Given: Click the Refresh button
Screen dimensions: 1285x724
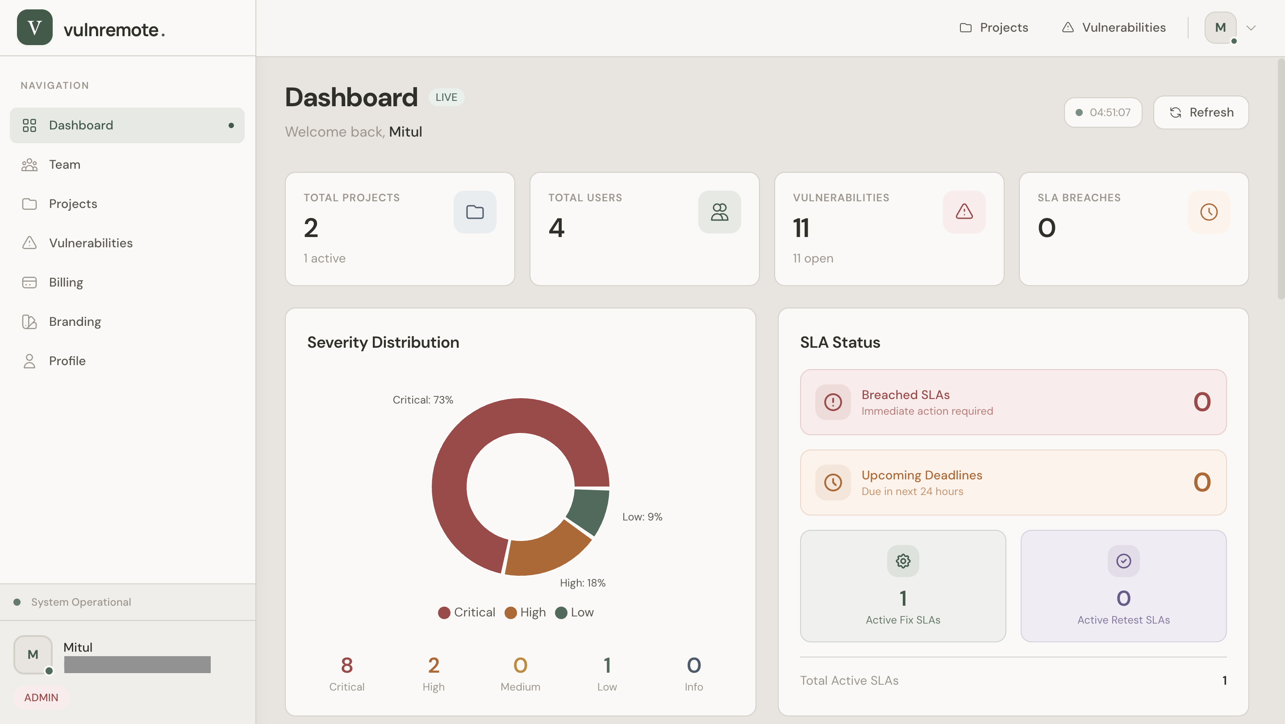Looking at the screenshot, I should pos(1201,112).
